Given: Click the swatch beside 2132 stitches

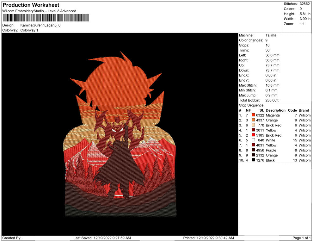Looking at the screenshot, I should click(x=253, y=155).
